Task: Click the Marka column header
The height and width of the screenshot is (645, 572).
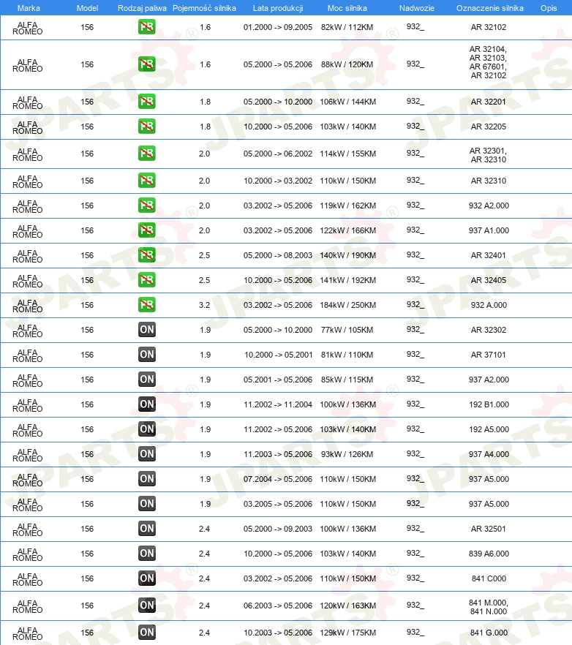Action: coord(29,8)
